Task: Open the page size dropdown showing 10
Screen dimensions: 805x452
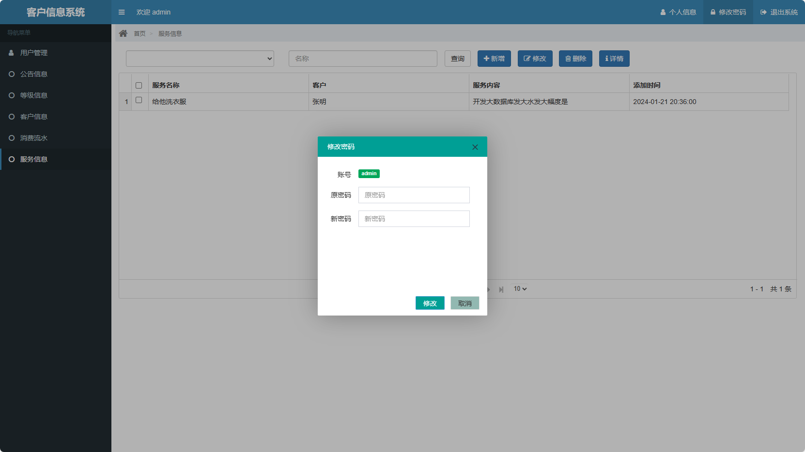Action: click(519, 288)
